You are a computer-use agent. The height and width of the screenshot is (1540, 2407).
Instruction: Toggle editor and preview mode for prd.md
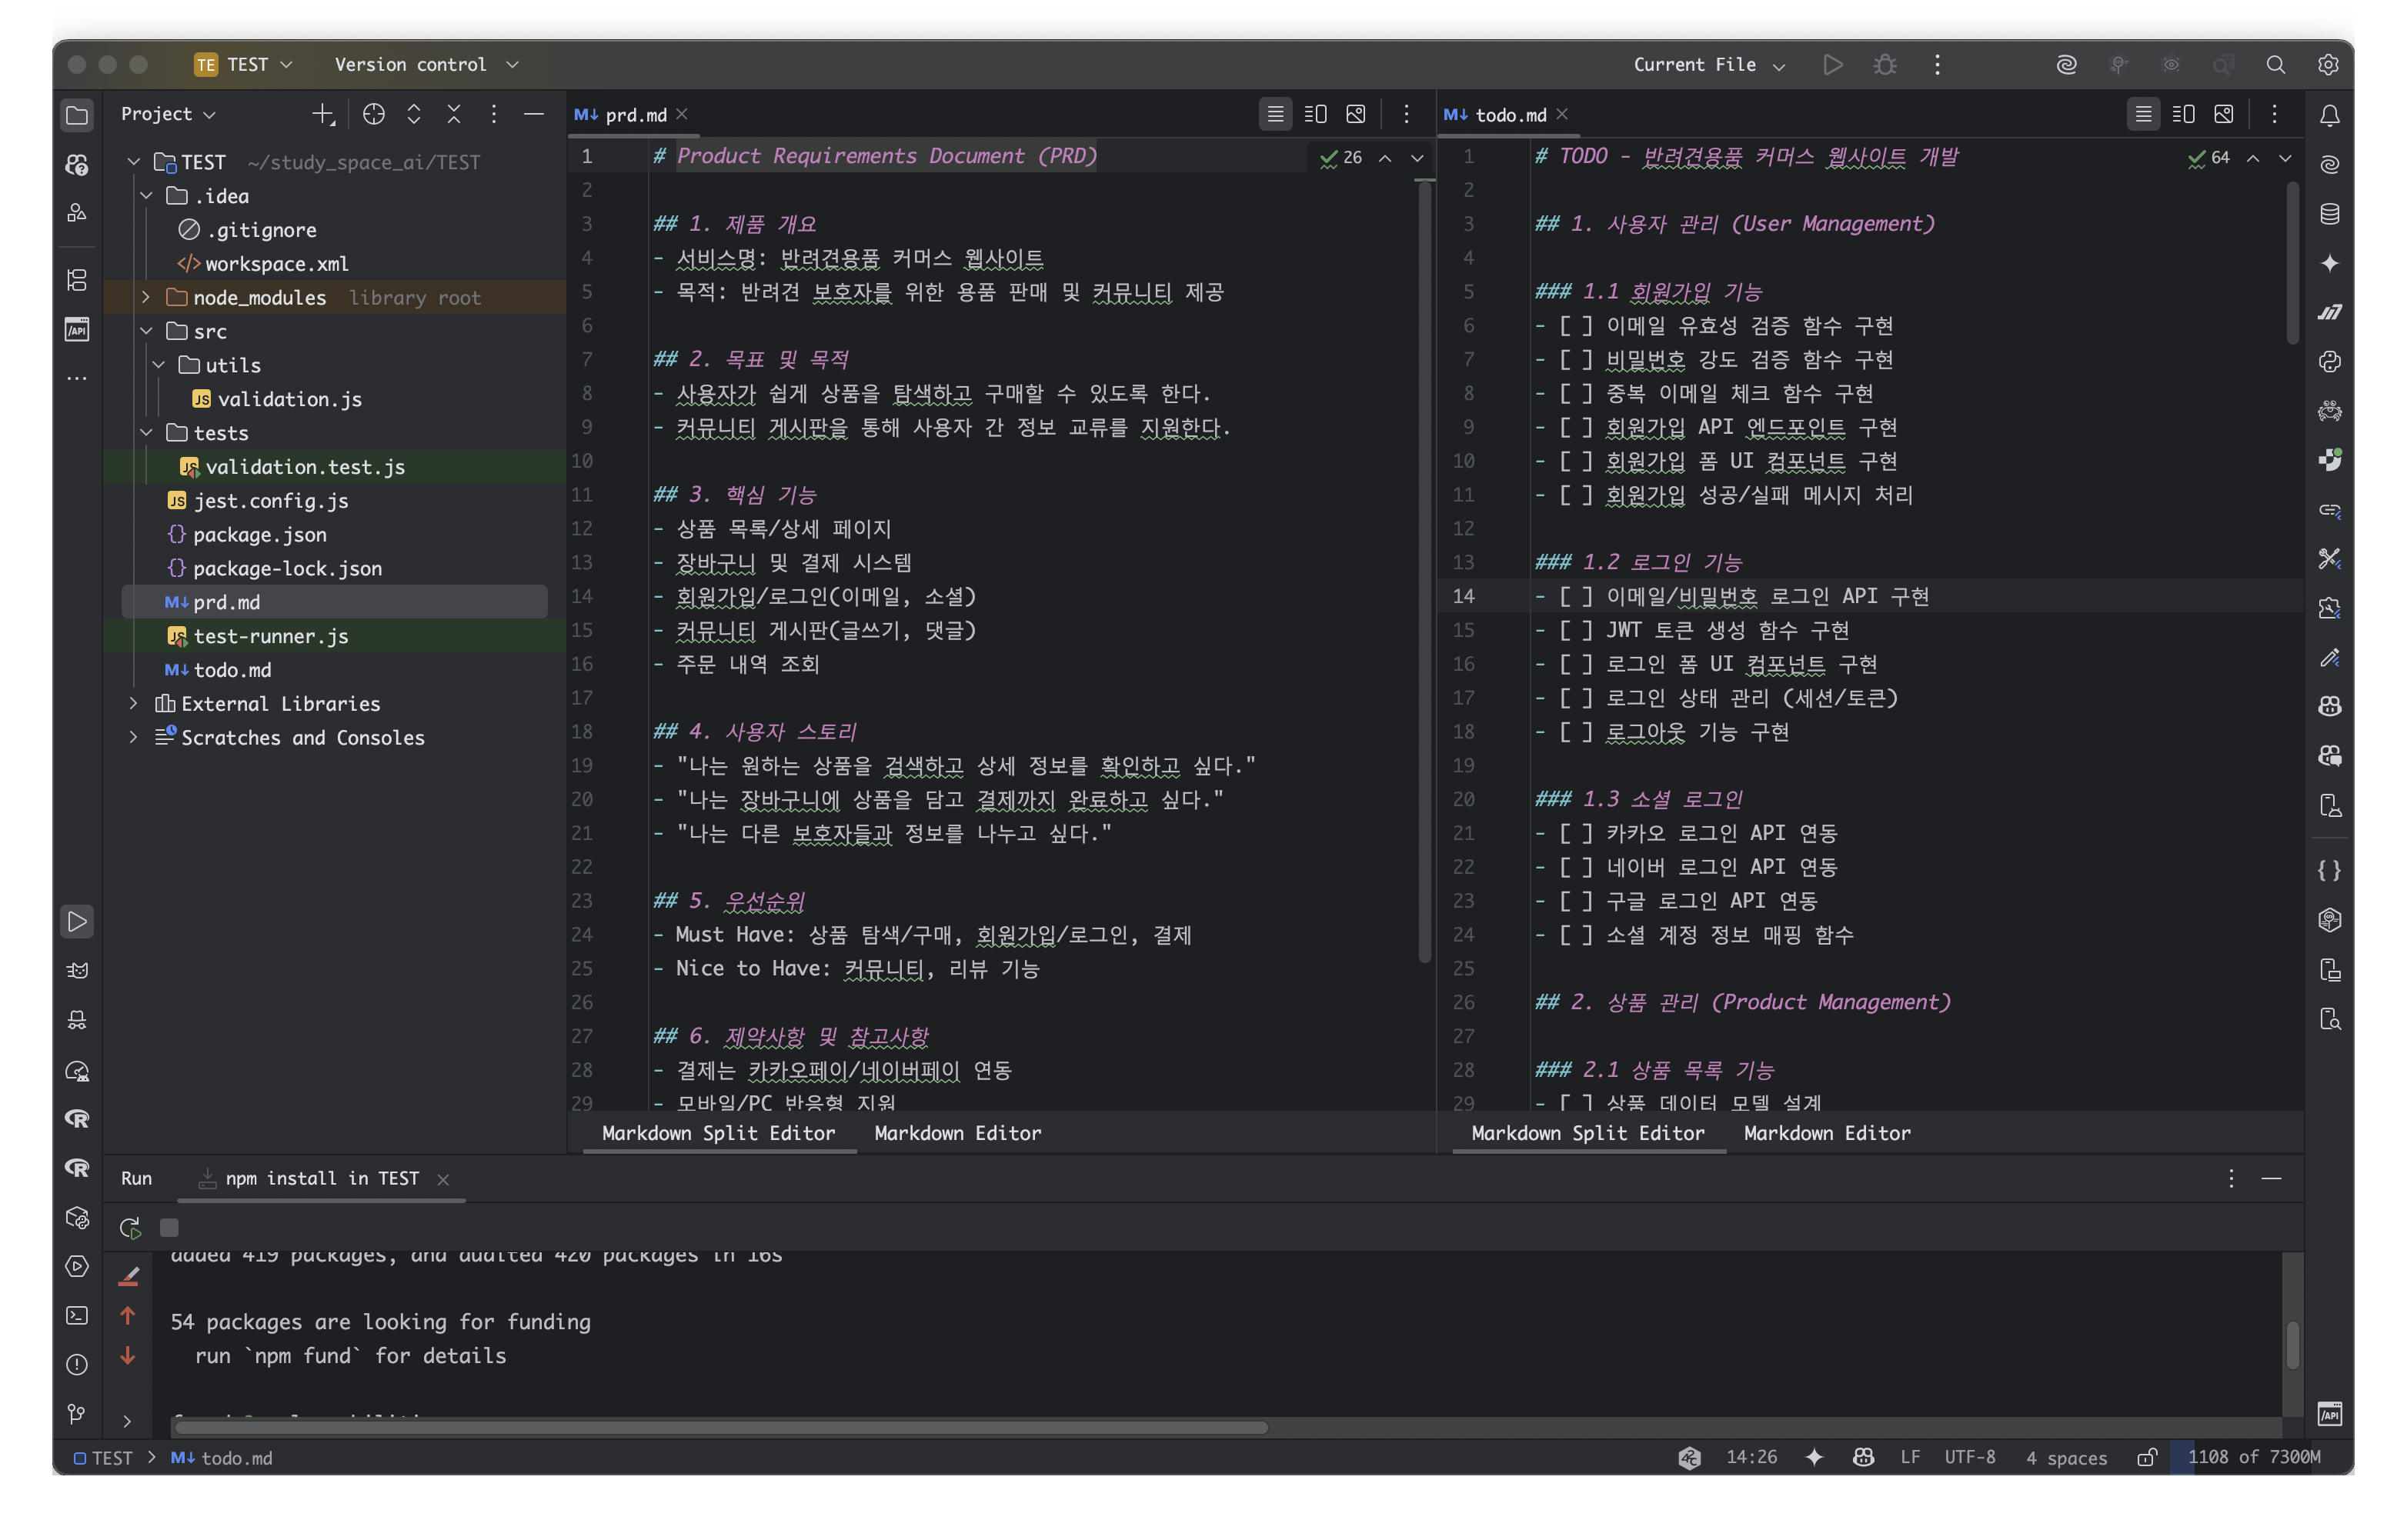[x=1314, y=114]
